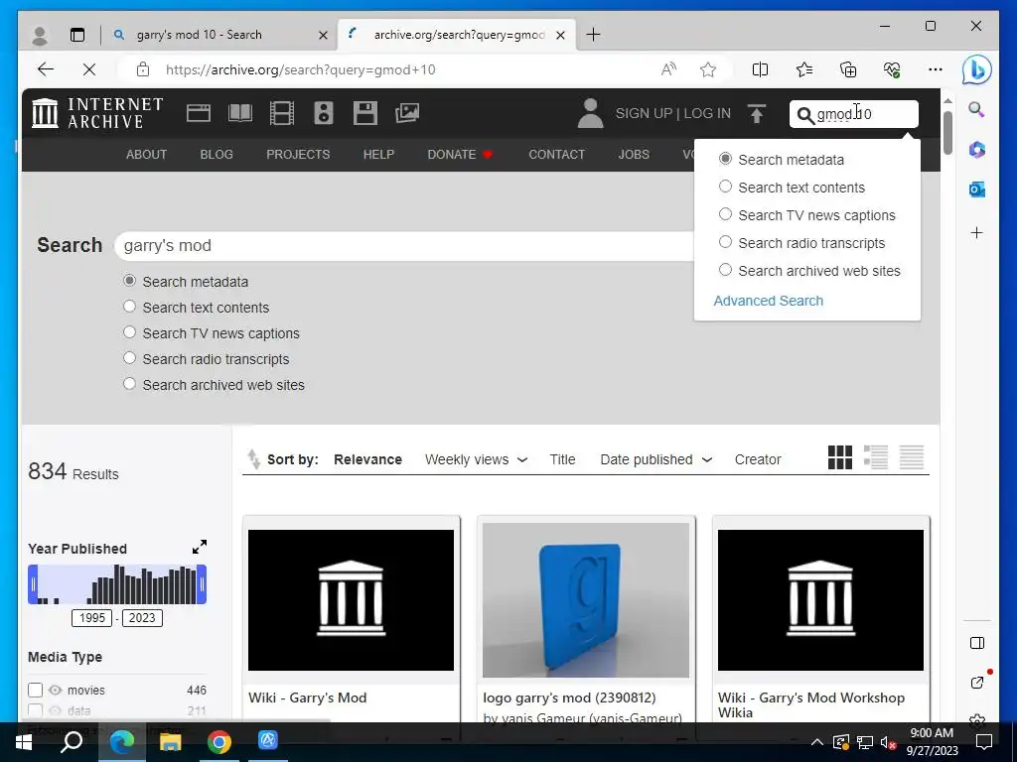
Task: Select popup Search TV news captions radio
Action: click(x=725, y=214)
